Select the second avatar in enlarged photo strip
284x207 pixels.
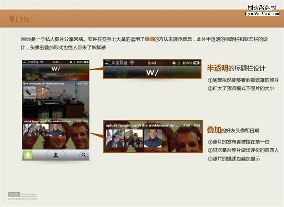[133, 138]
